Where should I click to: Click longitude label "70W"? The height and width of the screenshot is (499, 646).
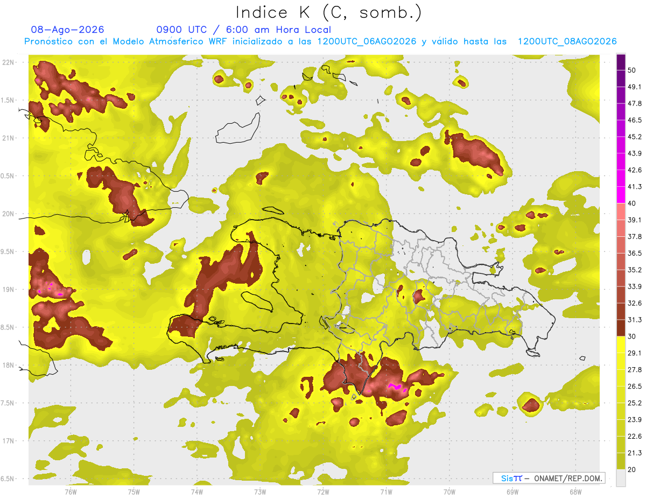(x=450, y=491)
